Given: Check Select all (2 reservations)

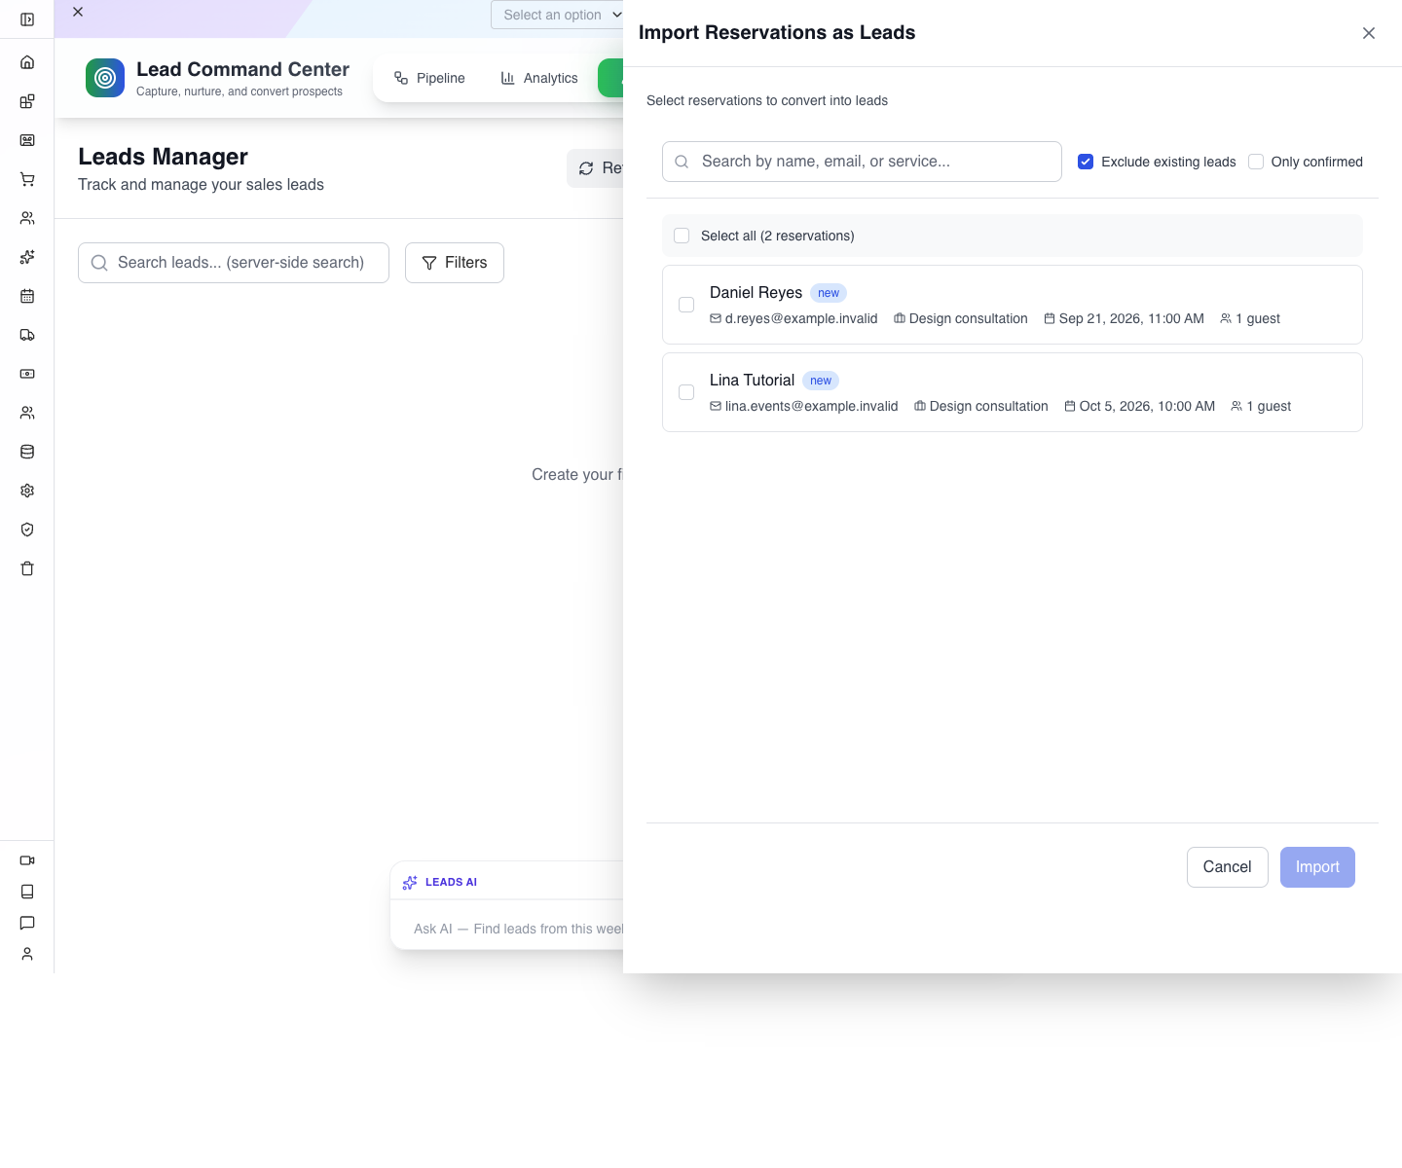Looking at the screenshot, I should click(x=682, y=236).
